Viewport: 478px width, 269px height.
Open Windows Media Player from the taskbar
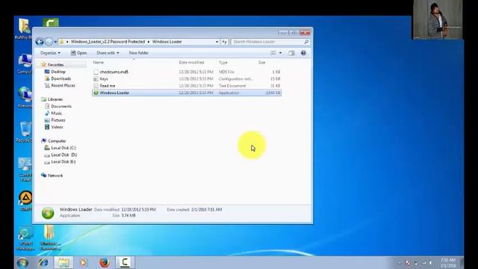coord(83,262)
